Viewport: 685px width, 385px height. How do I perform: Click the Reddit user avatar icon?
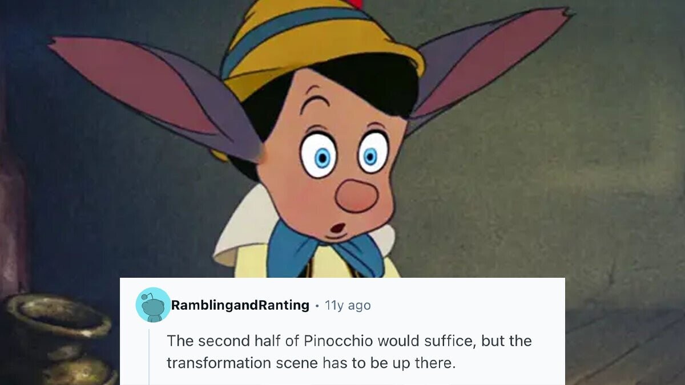click(x=153, y=305)
